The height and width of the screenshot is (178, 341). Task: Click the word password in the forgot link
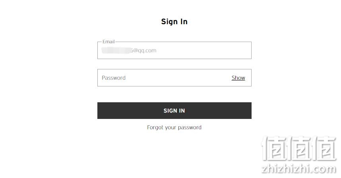click(x=190, y=128)
